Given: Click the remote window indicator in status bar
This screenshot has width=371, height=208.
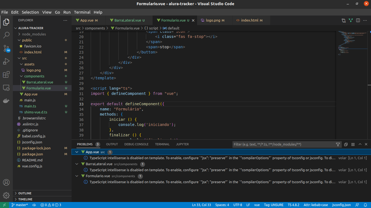Looking at the screenshot, I should (4, 205).
